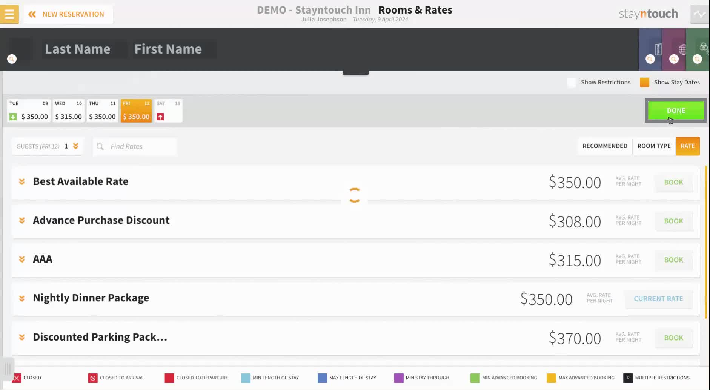The height and width of the screenshot is (390, 710).
Task: Switch to Rate view
Action: [x=687, y=146]
